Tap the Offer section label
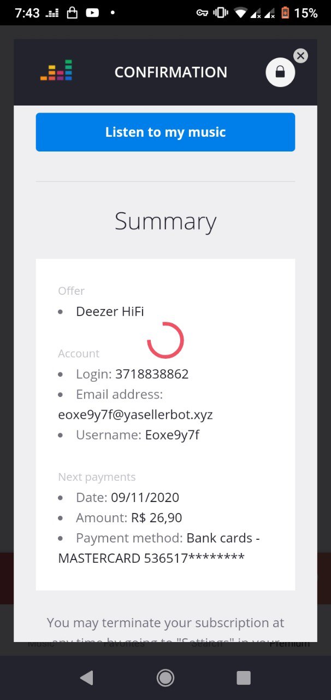Image resolution: width=331 pixels, height=700 pixels. tap(72, 291)
